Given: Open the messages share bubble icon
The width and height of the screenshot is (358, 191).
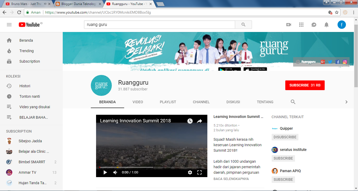Looking at the screenshot, I should [x=314, y=25].
